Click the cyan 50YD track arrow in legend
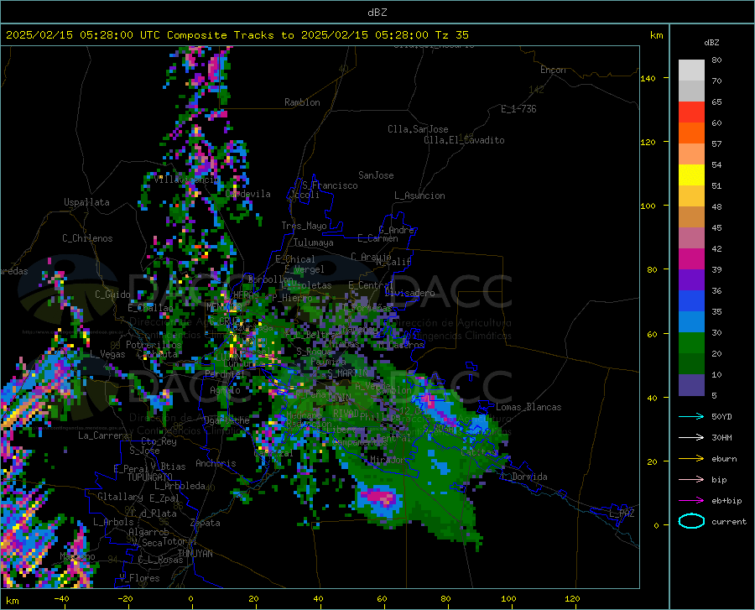 pyautogui.click(x=691, y=416)
